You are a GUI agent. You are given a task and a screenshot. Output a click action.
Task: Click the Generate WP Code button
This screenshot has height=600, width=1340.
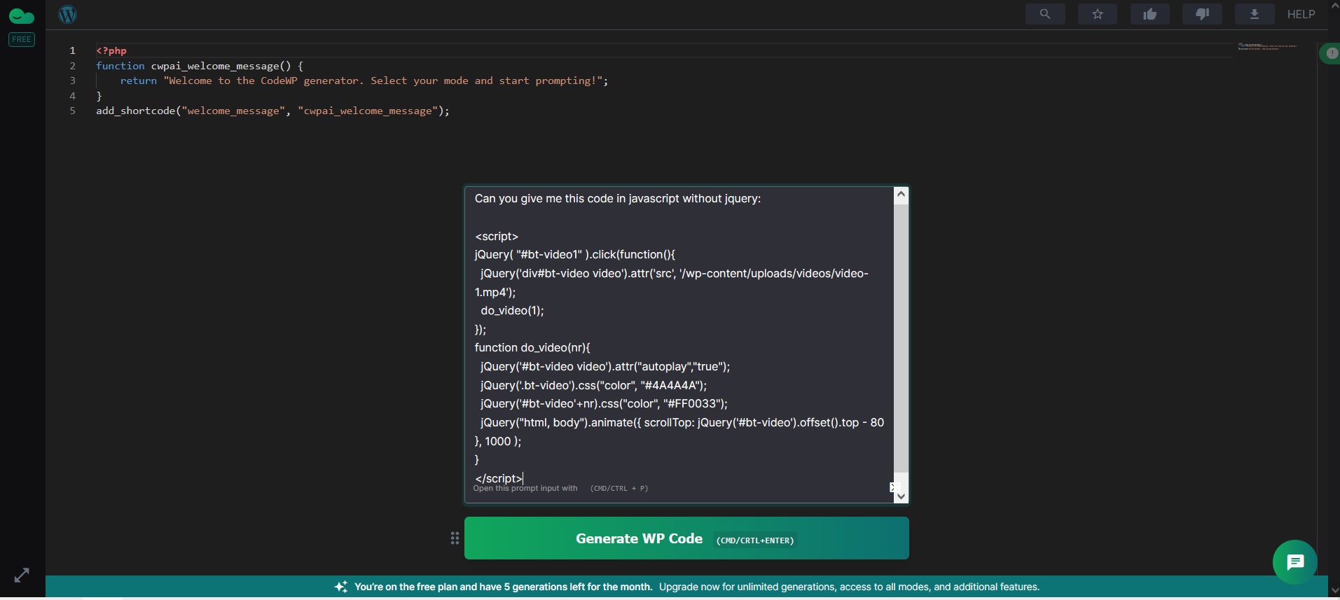click(686, 538)
